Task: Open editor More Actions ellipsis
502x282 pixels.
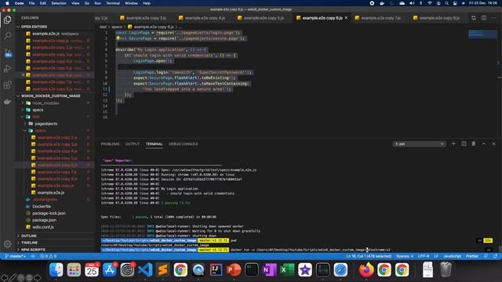Action: click(494, 18)
